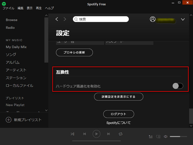Image resolution: width=193 pixels, height=145 pixels.
Task: Minimize the Spotify window
Action: (x=173, y=3)
